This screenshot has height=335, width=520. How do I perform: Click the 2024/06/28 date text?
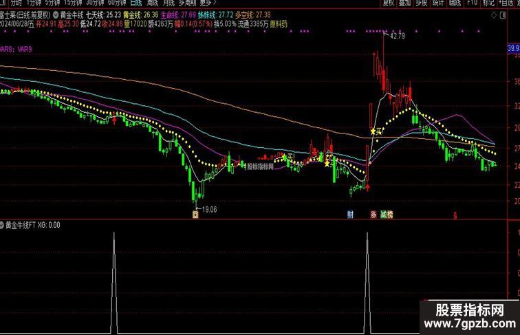click(x=14, y=24)
